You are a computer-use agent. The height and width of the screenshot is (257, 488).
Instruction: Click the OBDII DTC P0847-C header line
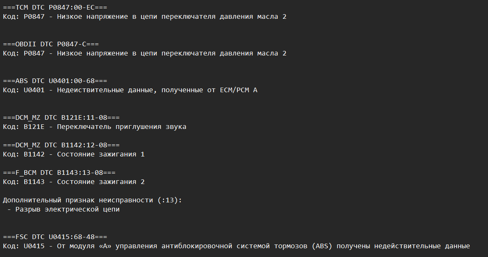51,44
